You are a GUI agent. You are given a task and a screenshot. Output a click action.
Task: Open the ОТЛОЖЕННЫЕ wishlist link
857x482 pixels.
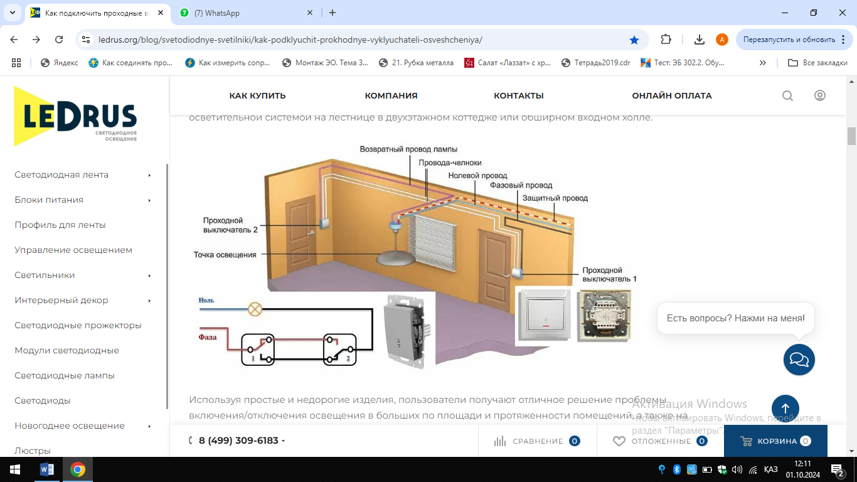click(x=660, y=441)
